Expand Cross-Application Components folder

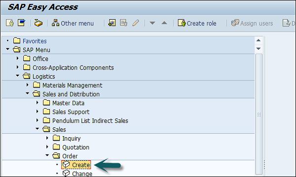18,67
